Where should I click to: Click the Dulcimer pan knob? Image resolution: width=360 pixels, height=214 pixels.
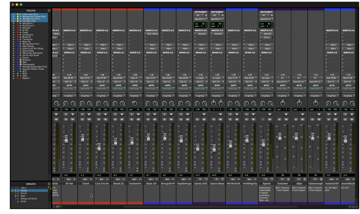click(x=283, y=103)
